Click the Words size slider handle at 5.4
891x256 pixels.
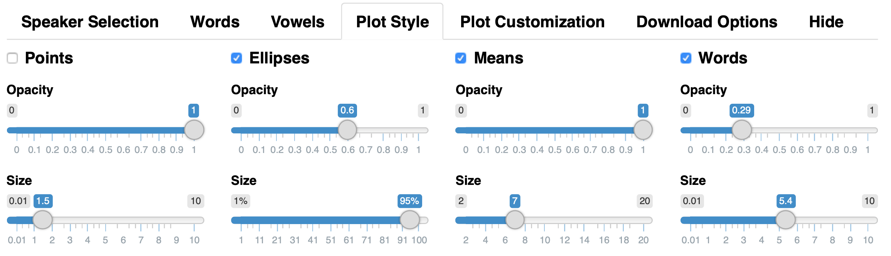click(785, 220)
